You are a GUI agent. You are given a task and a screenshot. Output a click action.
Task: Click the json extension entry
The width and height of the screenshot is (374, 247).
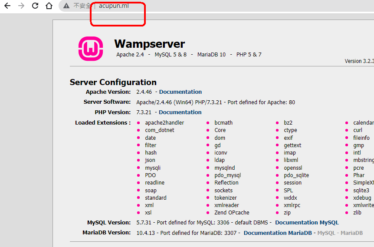150,160
